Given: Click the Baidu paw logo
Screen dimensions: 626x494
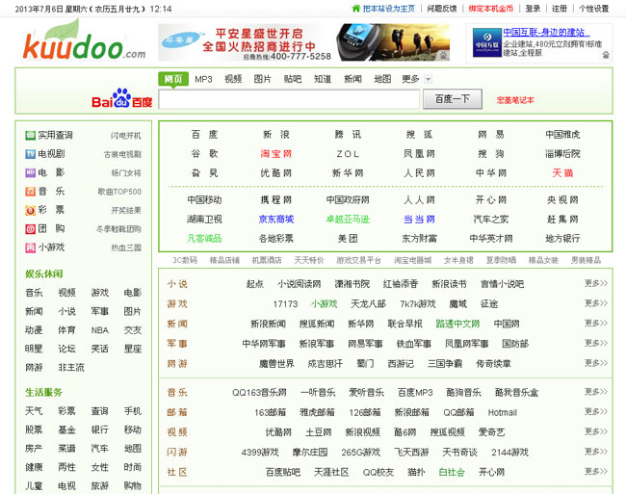Looking at the screenshot, I should 121,98.
